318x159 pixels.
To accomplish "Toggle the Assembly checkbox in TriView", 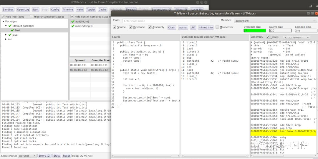I will [150, 27].
